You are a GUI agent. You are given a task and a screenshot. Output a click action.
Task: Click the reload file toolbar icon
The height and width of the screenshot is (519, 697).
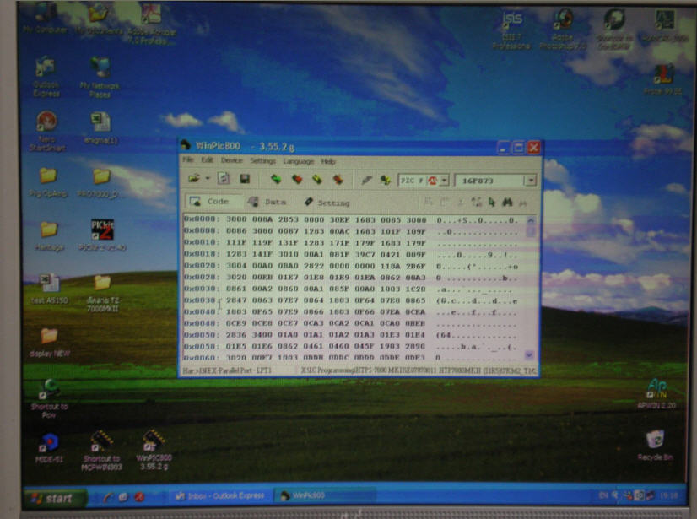click(223, 178)
